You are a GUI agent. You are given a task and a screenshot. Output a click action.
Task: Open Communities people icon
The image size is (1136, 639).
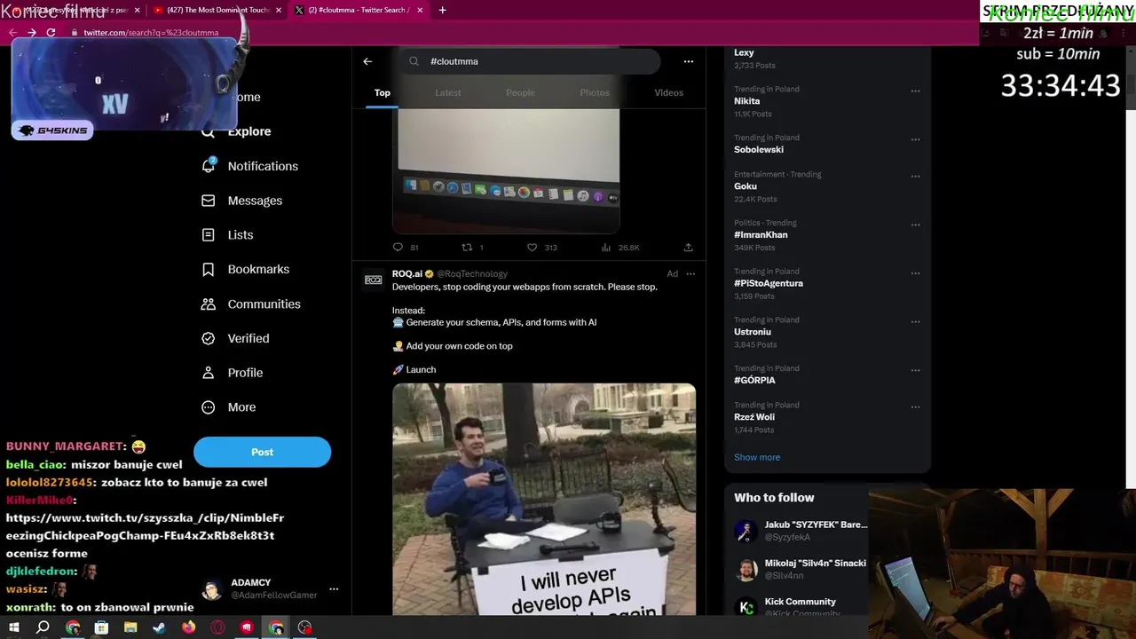tap(208, 304)
